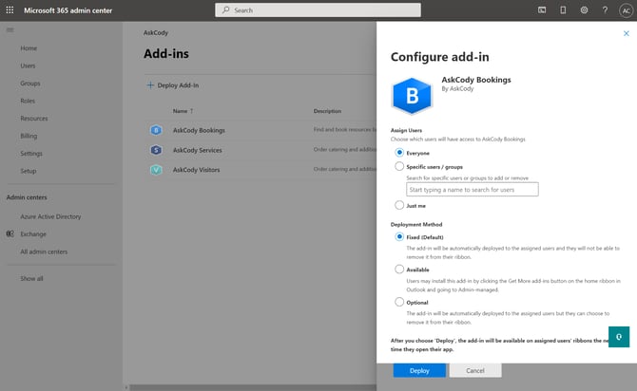Click the AskCody Visitors icon in list
637x391 pixels.
pos(156,170)
